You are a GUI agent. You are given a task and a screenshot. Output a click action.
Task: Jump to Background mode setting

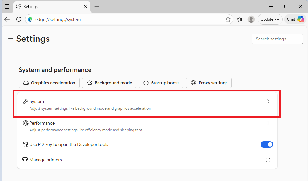pos(109,83)
